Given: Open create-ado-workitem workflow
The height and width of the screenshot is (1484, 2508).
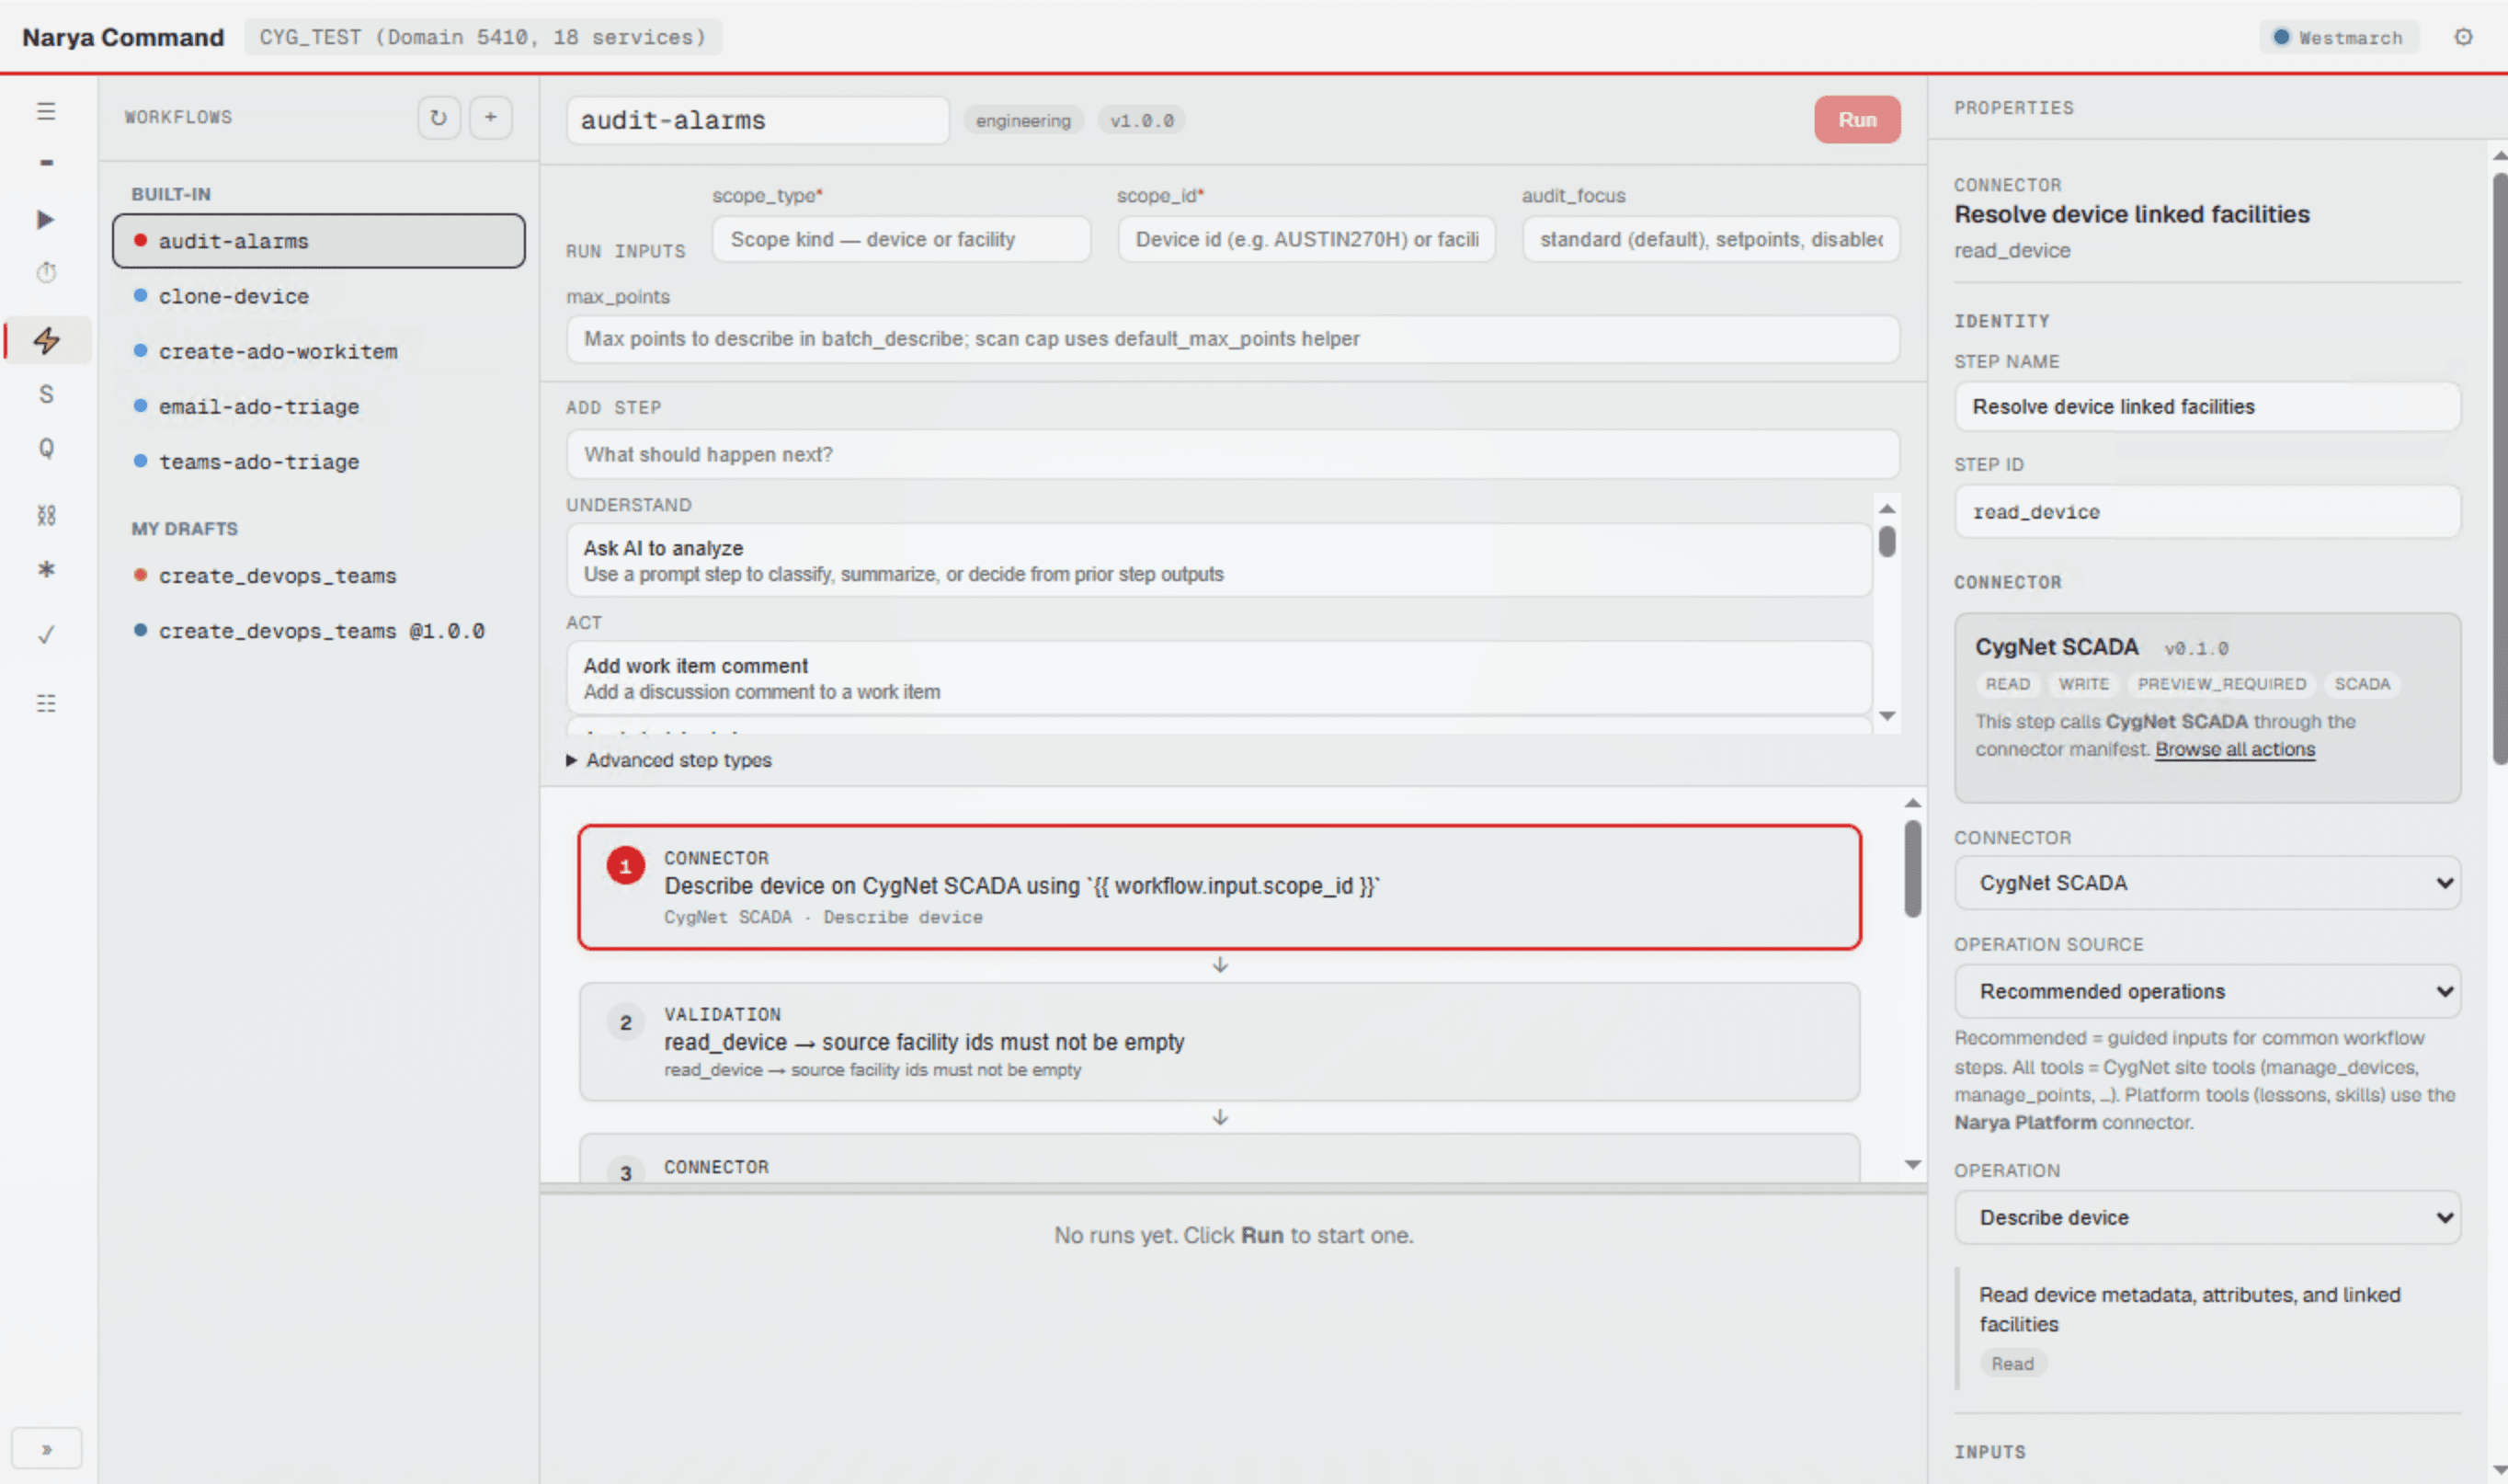Looking at the screenshot, I should coord(319,351).
